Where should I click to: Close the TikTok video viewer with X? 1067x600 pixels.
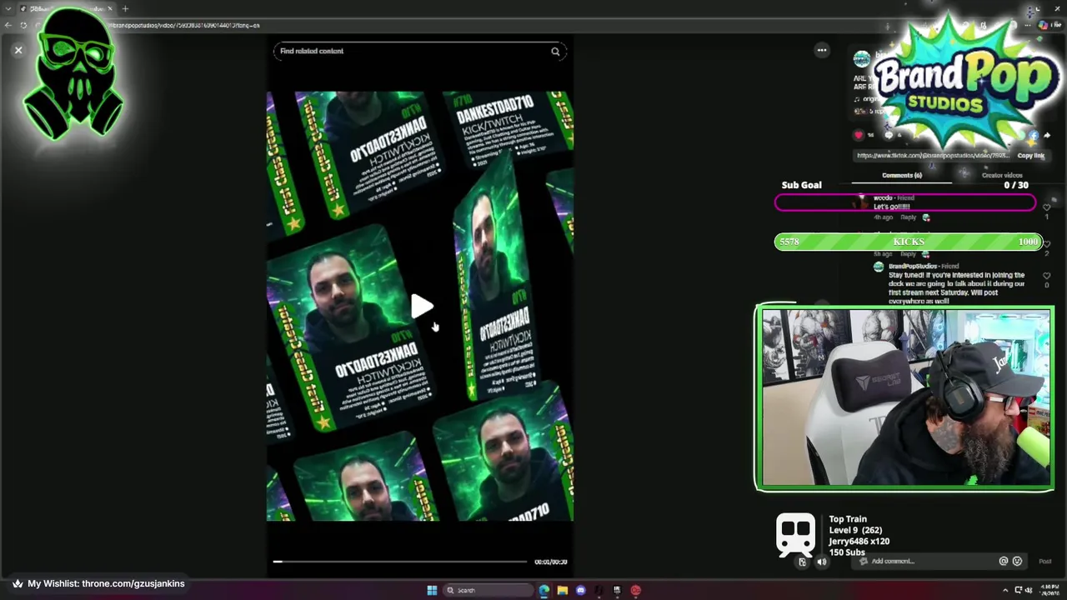click(18, 50)
